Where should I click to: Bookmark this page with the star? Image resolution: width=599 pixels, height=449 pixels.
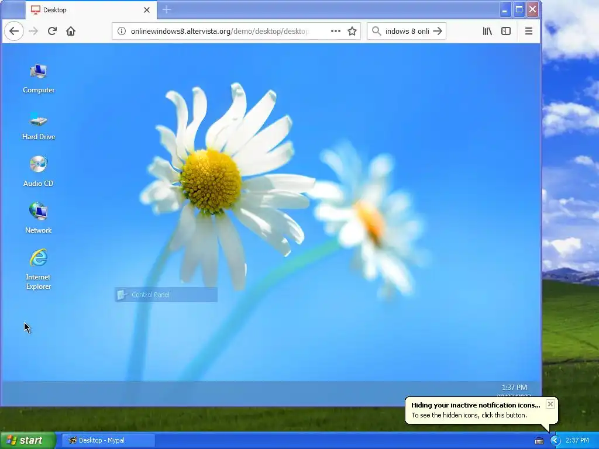click(x=352, y=32)
